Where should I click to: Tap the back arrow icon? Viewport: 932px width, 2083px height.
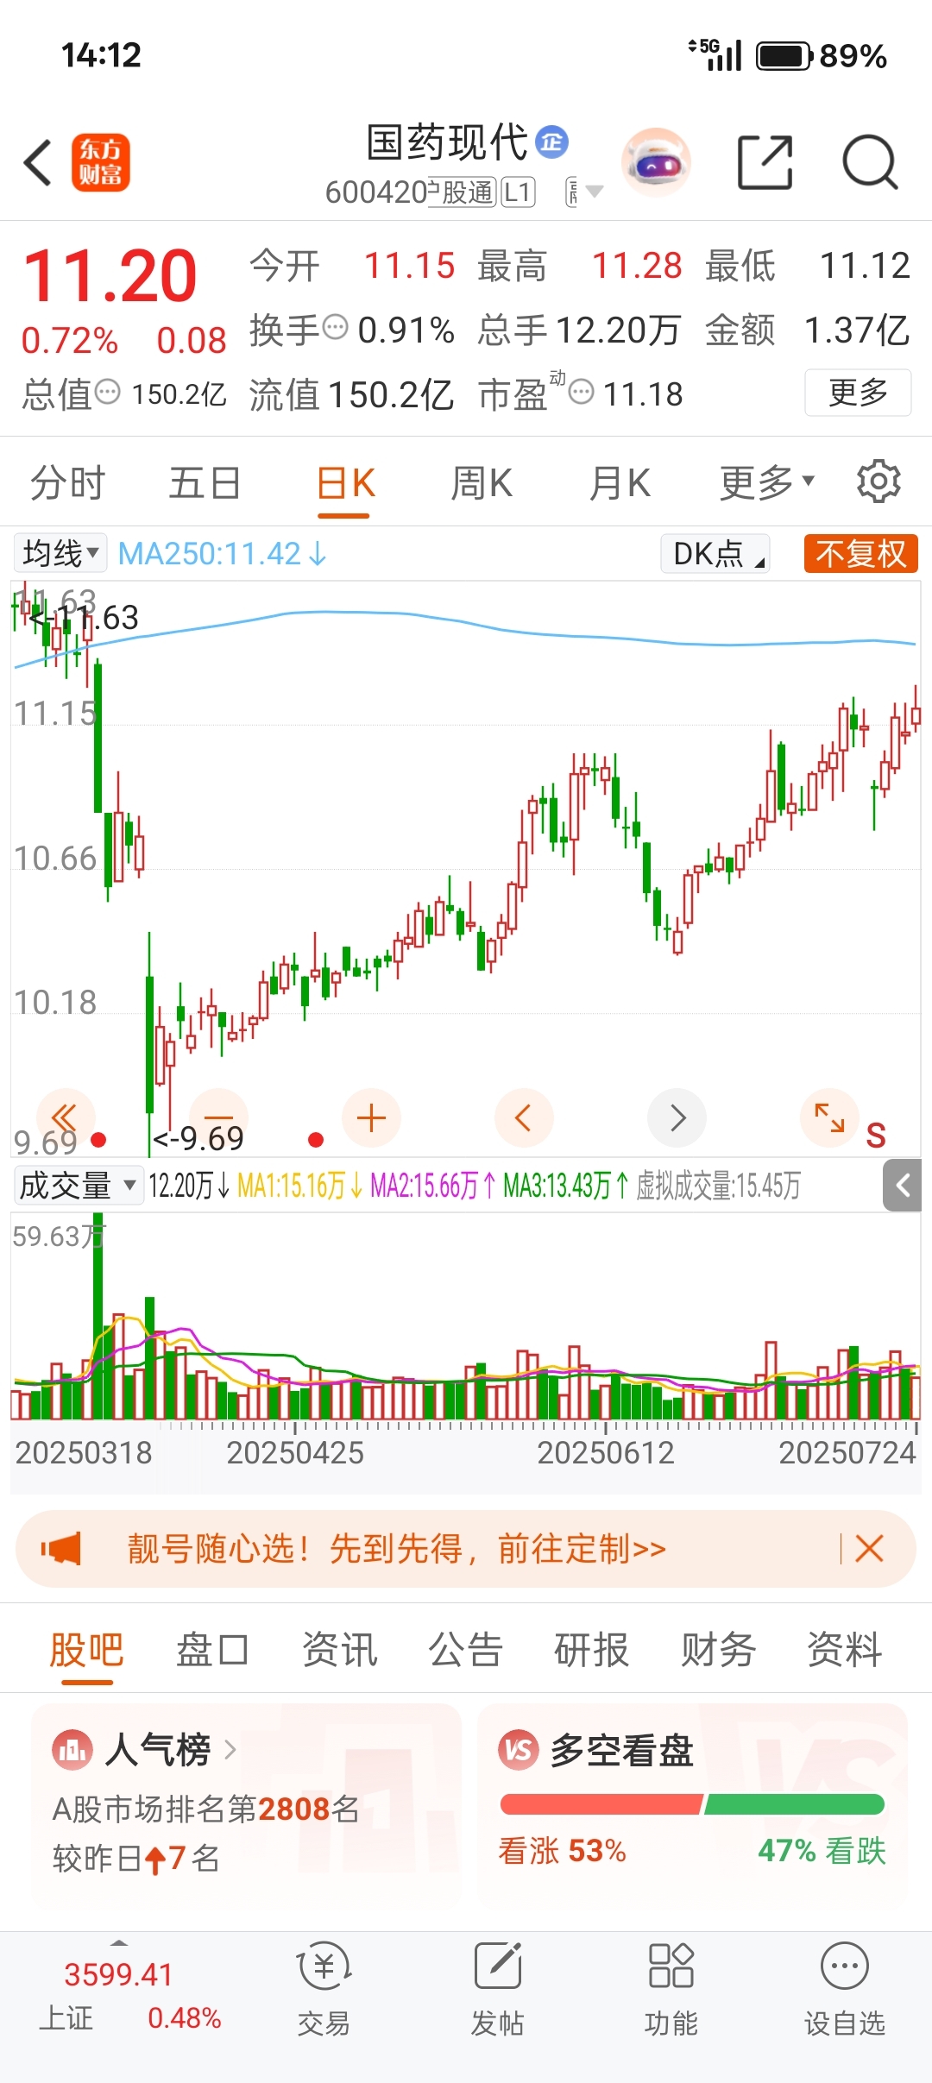coord(38,162)
